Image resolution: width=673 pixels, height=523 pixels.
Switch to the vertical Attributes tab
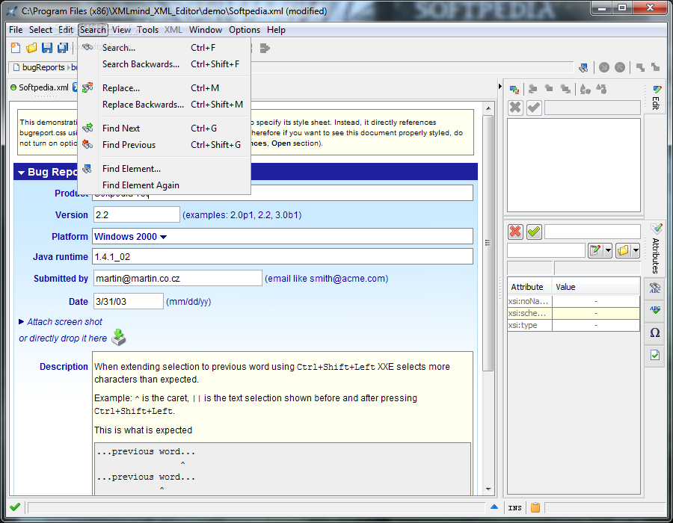655,250
